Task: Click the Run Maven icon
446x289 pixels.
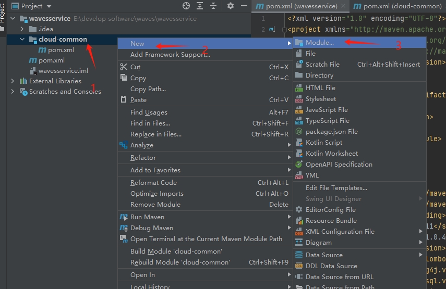Action: [x=124, y=217]
